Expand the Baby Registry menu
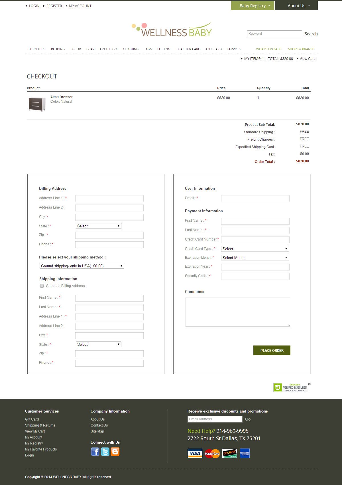The height and width of the screenshot is (485, 342). point(253,6)
